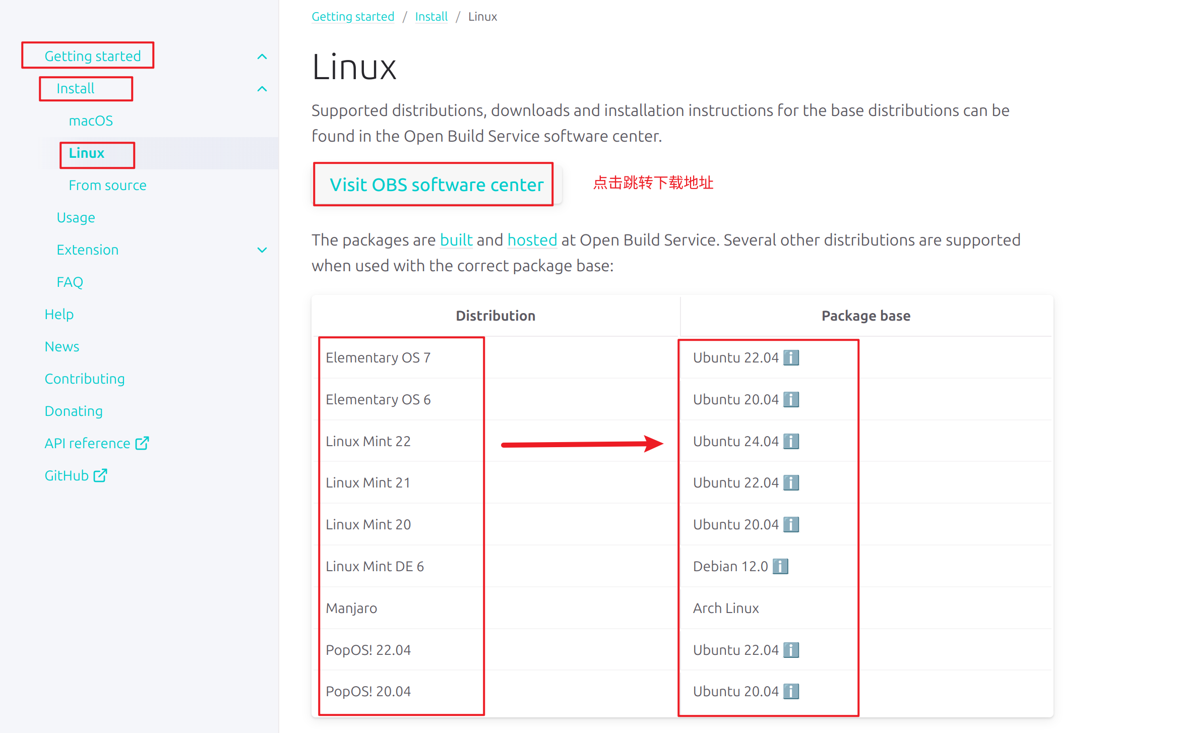Viewport: 1178px width, 733px height.
Task: Click info icon next to Elementary OS 7's Ubuntu 22.04
Action: tap(791, 358)
